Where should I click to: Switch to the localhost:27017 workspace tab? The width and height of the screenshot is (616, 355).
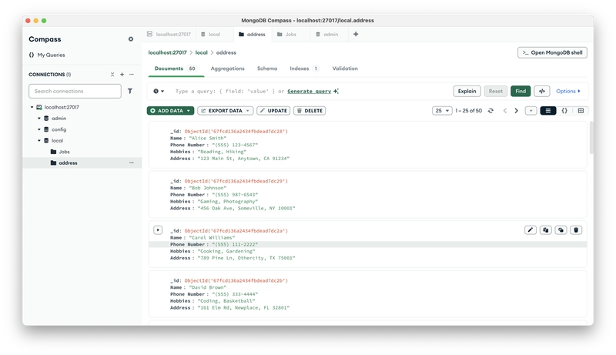[169, 34]
